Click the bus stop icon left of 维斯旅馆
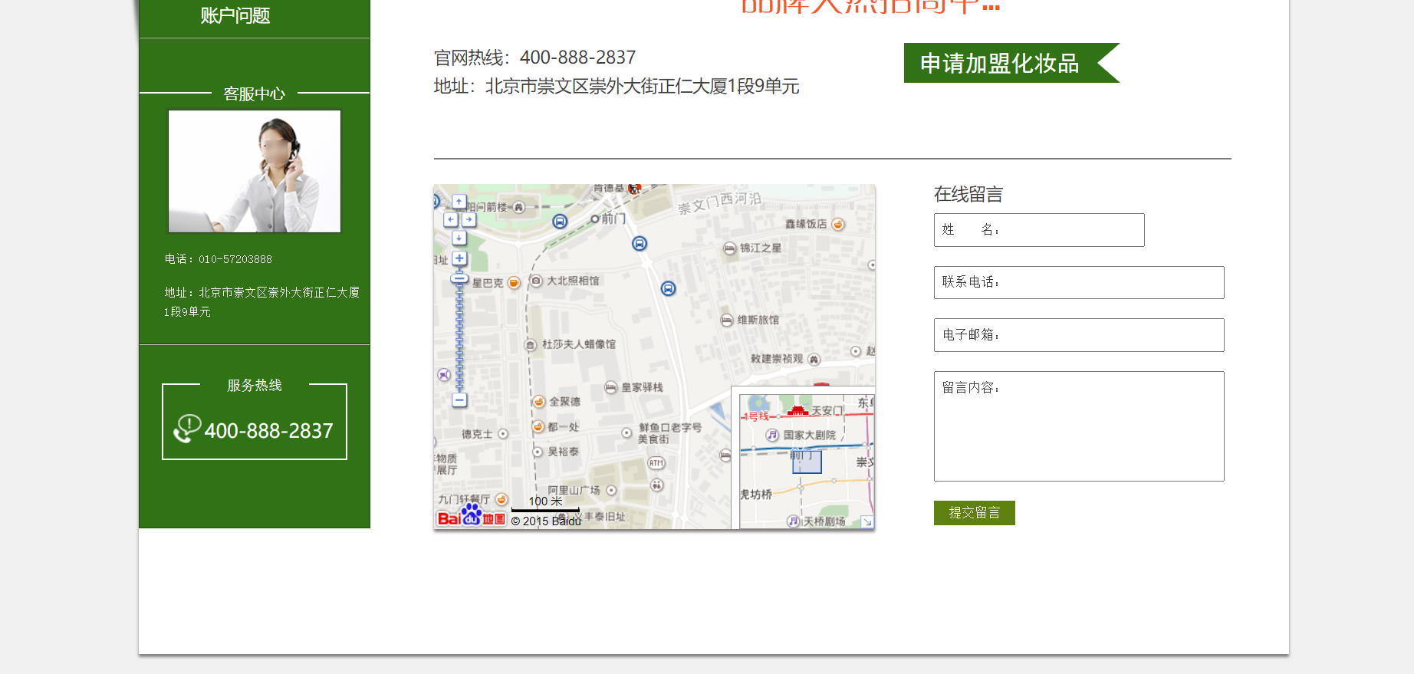This screenshot has height=674, width=1414. pyautogui.click(x=669, y=288)
